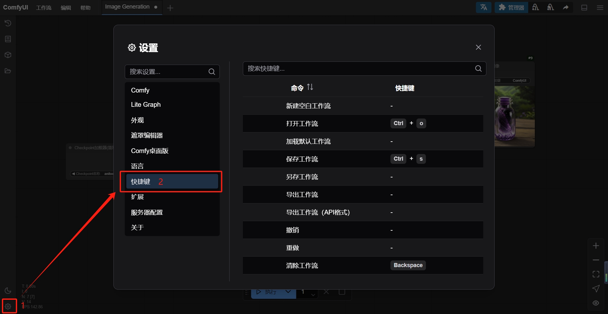Screen dimensions: 608x314
Task: Toggle link visibility eye icon
Action: 596,303
